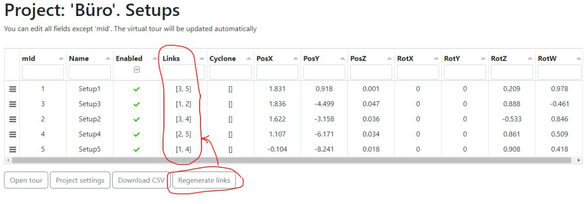Toggle the Enabled checkmark for Setup1
Screen dimensions: 586x204
pyautogui.click(x=136, y=89)
